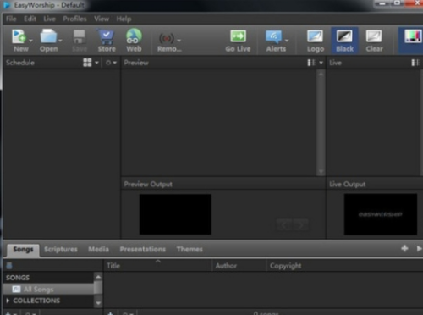Open the Schedule view layout dropdown
This screenshot has width=423, height=315.
pos(91,63)
